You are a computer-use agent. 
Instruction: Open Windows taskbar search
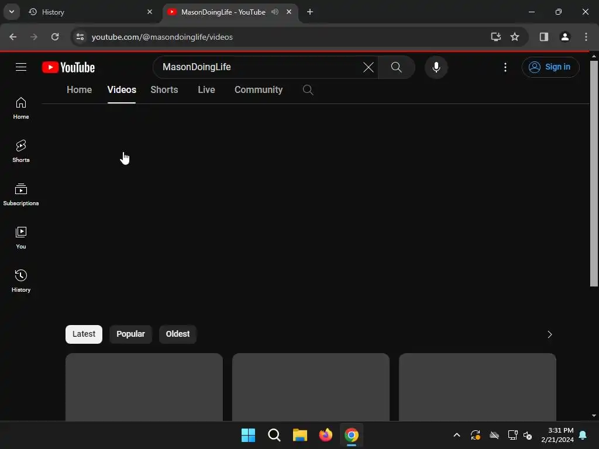click(274, 435)
